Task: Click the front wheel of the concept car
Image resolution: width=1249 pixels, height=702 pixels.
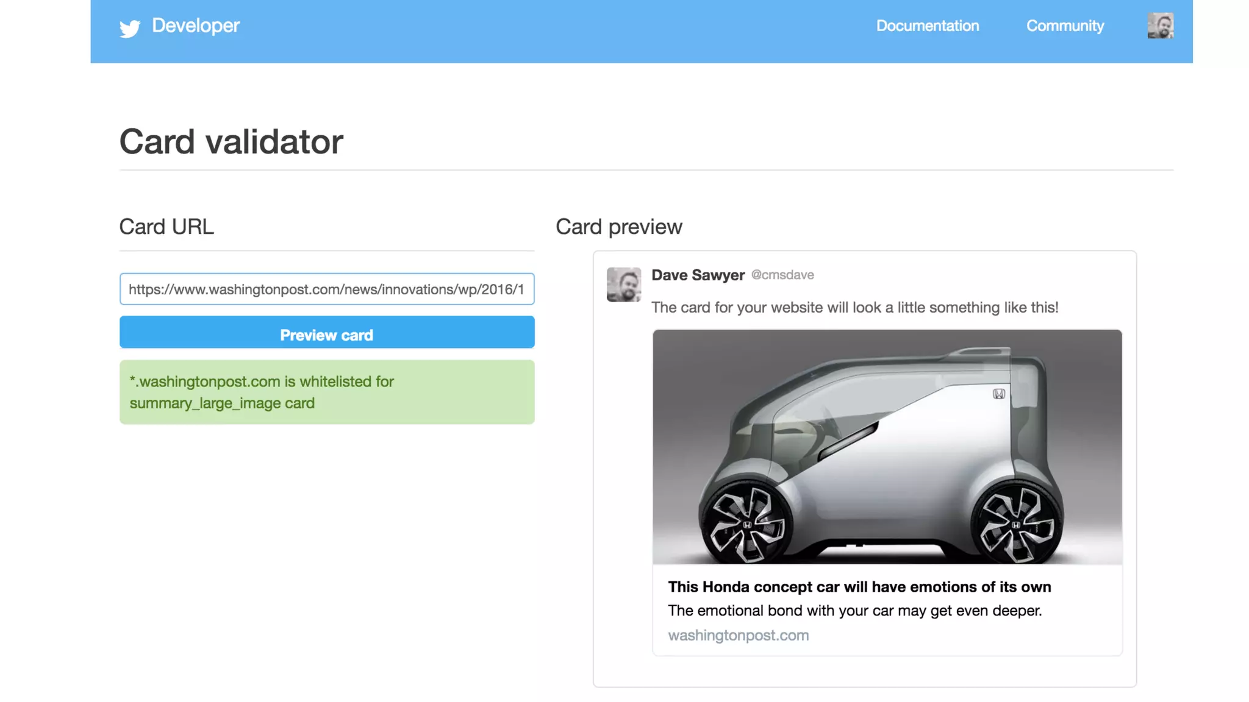Action: pos(745,524)
